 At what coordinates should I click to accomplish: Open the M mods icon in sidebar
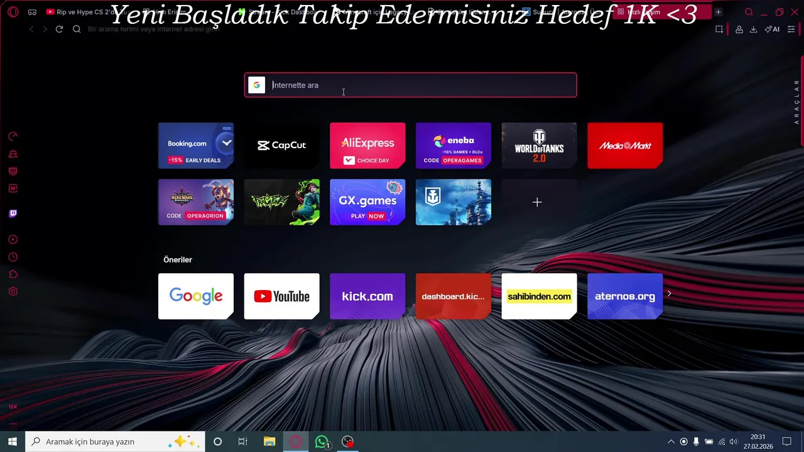(x=13, y=188)
